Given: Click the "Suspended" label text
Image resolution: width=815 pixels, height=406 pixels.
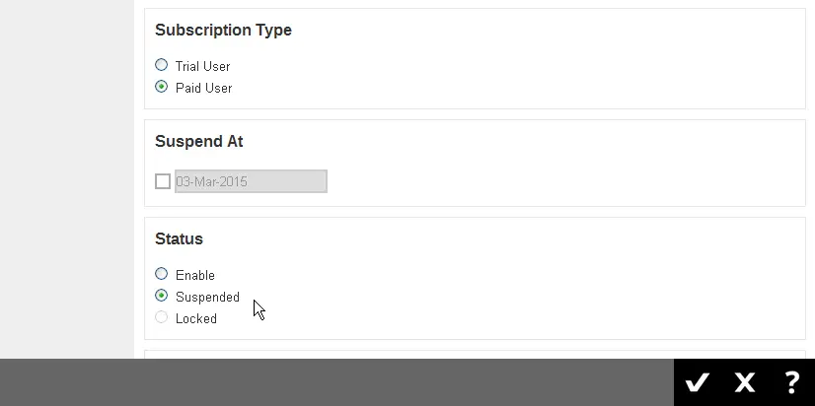Looking at the screenshot, I should pyautogui.click(x=207, y=297).
